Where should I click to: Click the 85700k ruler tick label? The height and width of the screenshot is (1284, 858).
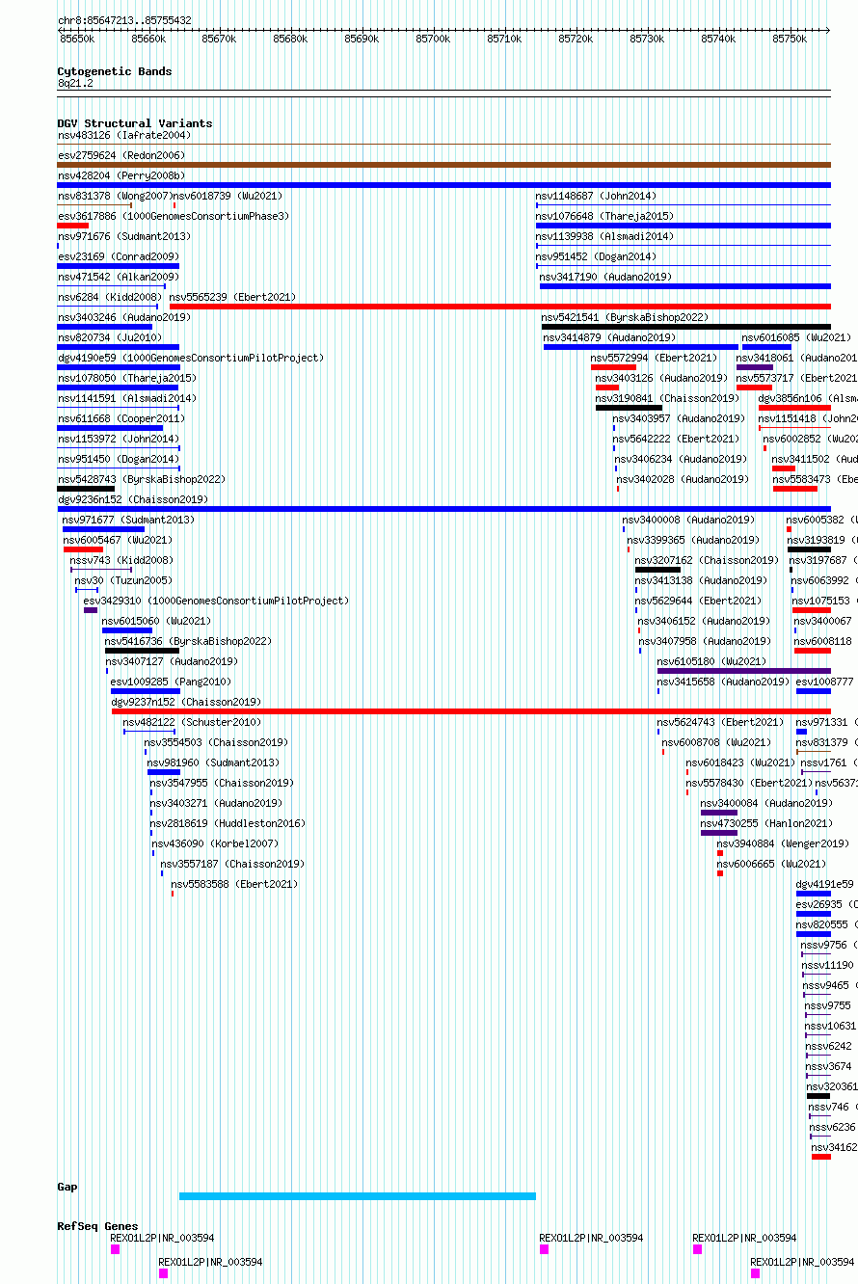pos(433,38)
